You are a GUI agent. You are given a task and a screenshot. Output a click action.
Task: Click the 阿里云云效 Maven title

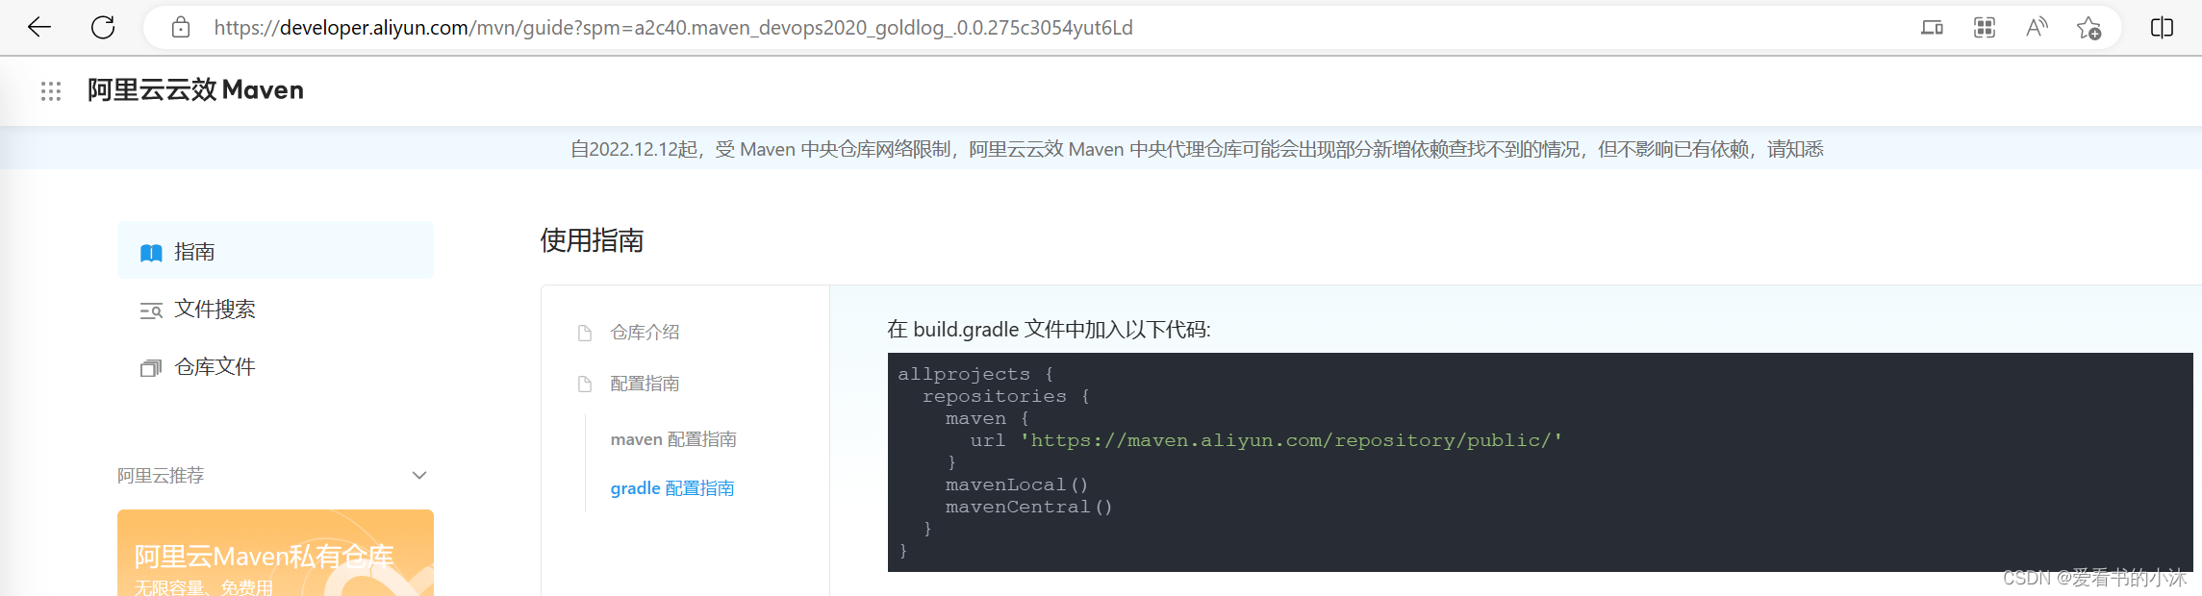195,90
